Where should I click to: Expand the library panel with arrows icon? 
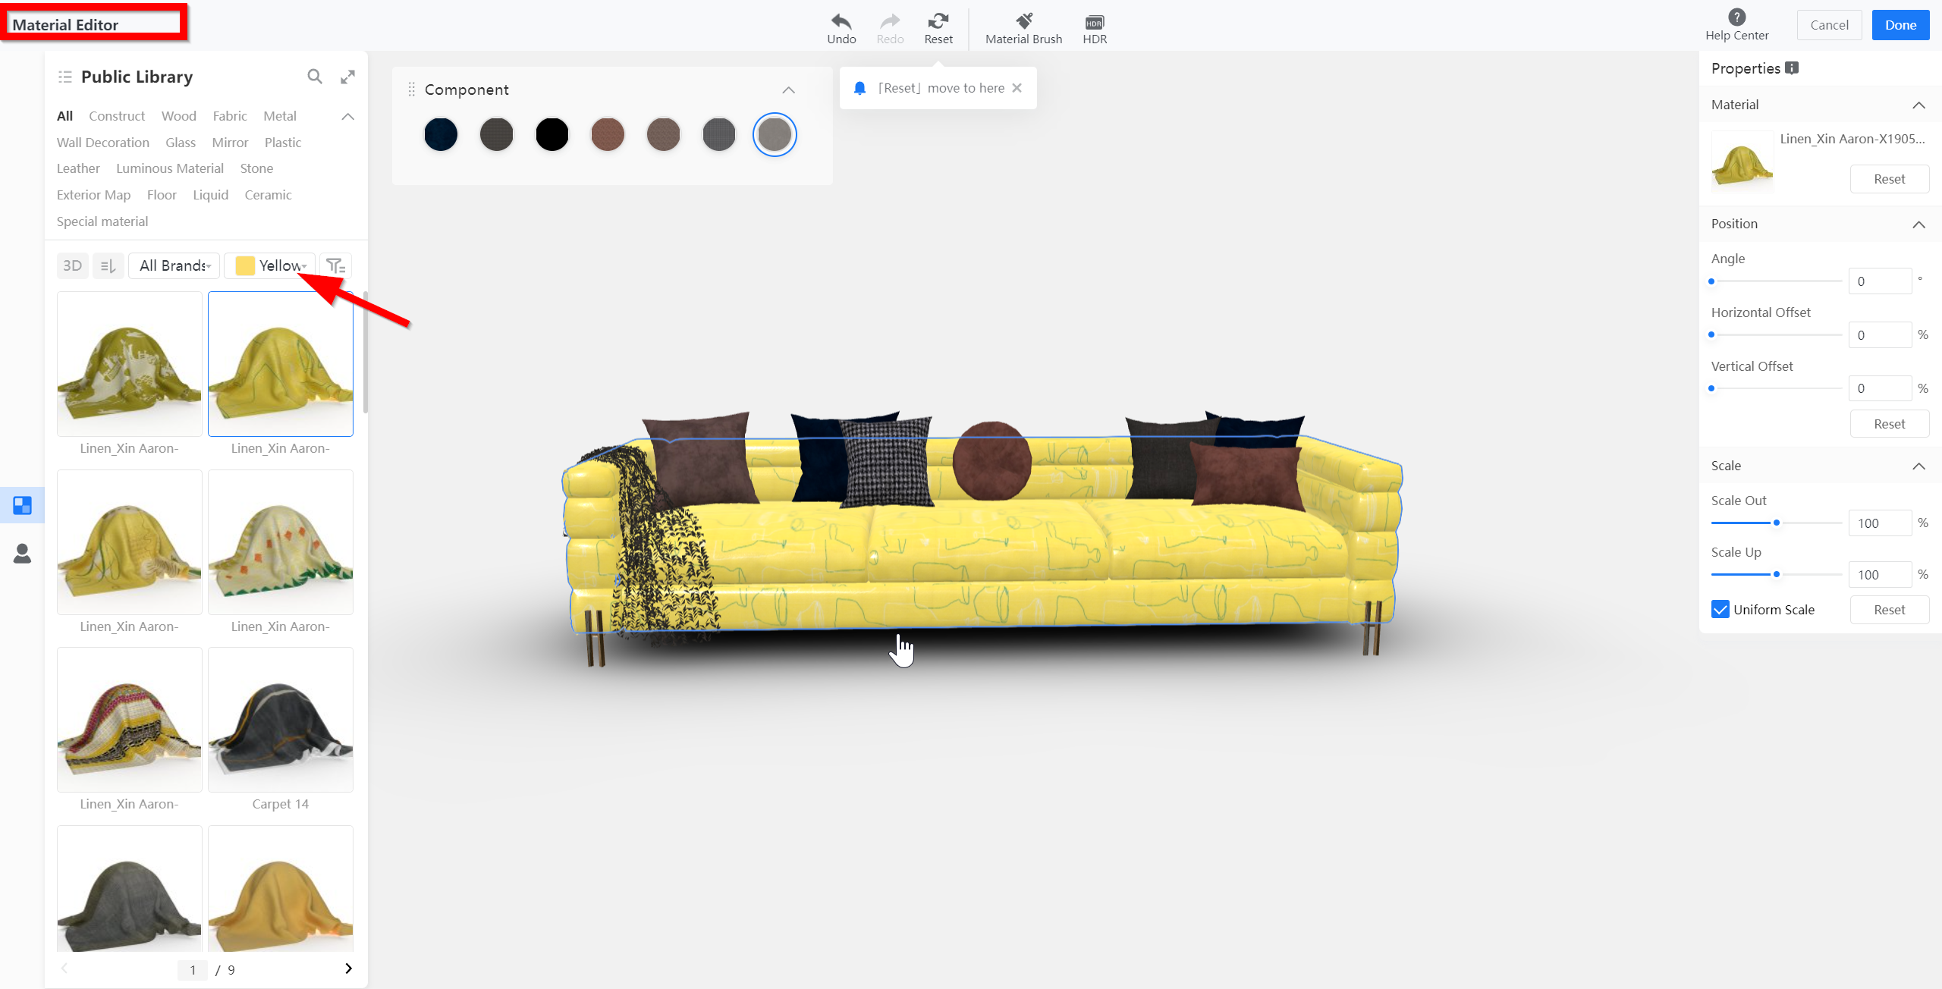[x=347, y=77]
